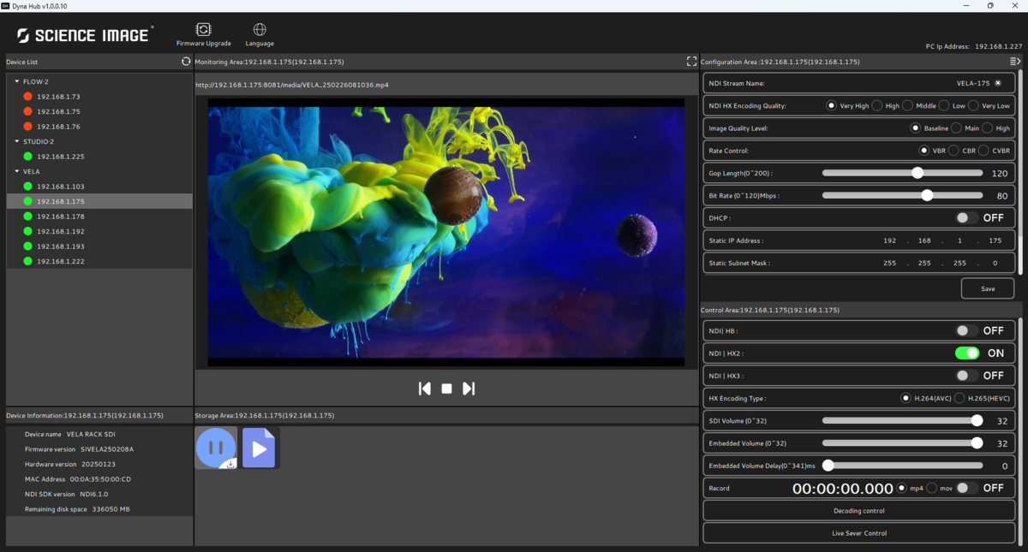The width and height of the screenshot is (1028, 552).
Task: Click the Save button
Action: [x=988, y=288]
